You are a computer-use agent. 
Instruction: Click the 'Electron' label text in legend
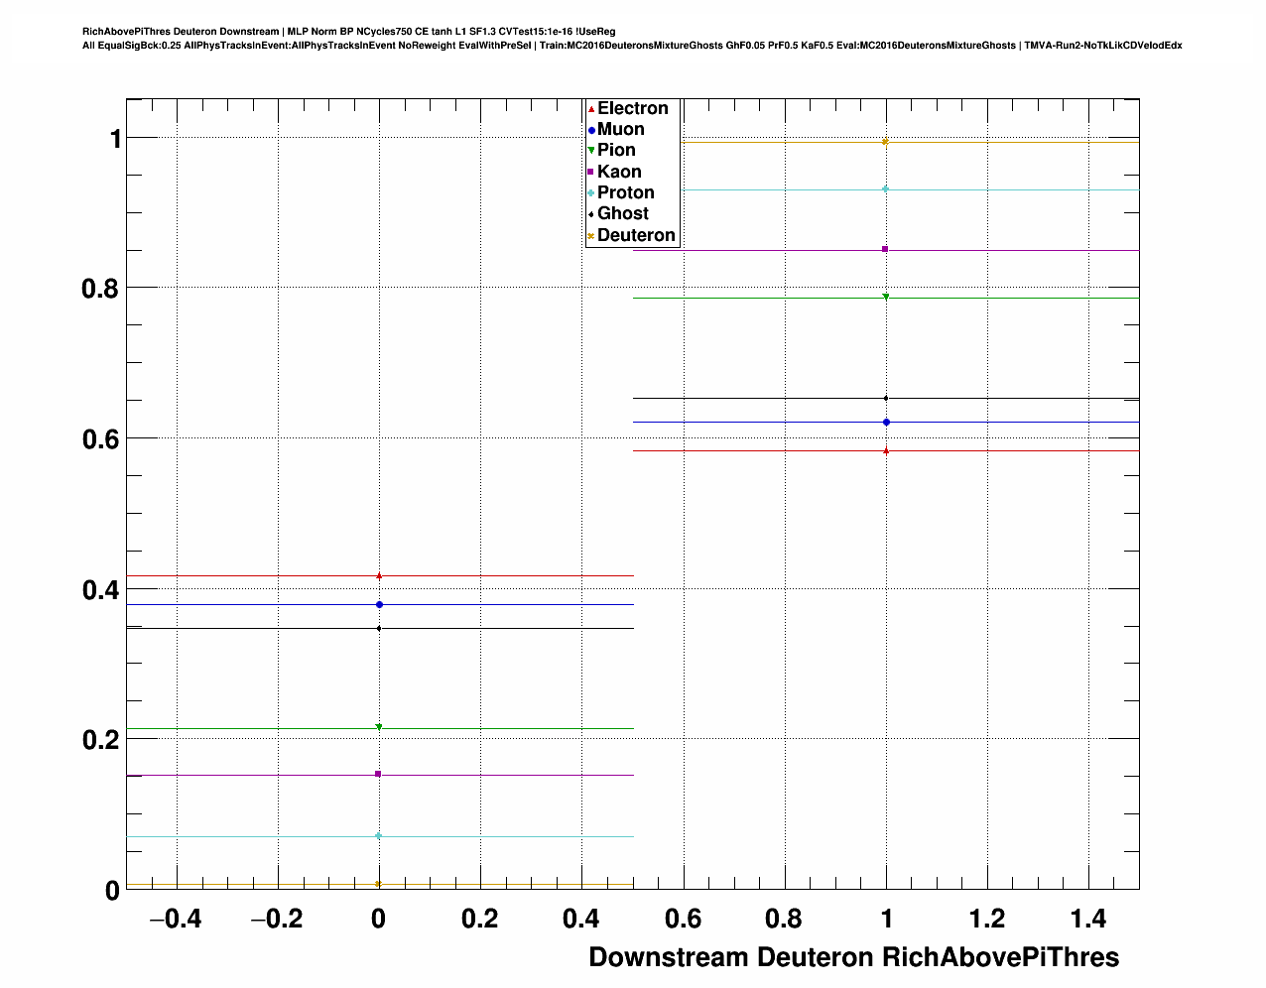coord(632,108)
